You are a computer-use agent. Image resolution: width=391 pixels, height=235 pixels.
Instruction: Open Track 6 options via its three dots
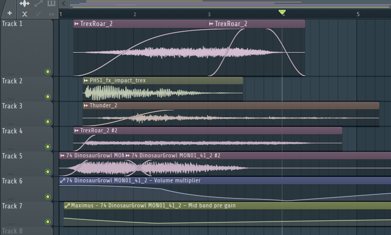(11, 199)
